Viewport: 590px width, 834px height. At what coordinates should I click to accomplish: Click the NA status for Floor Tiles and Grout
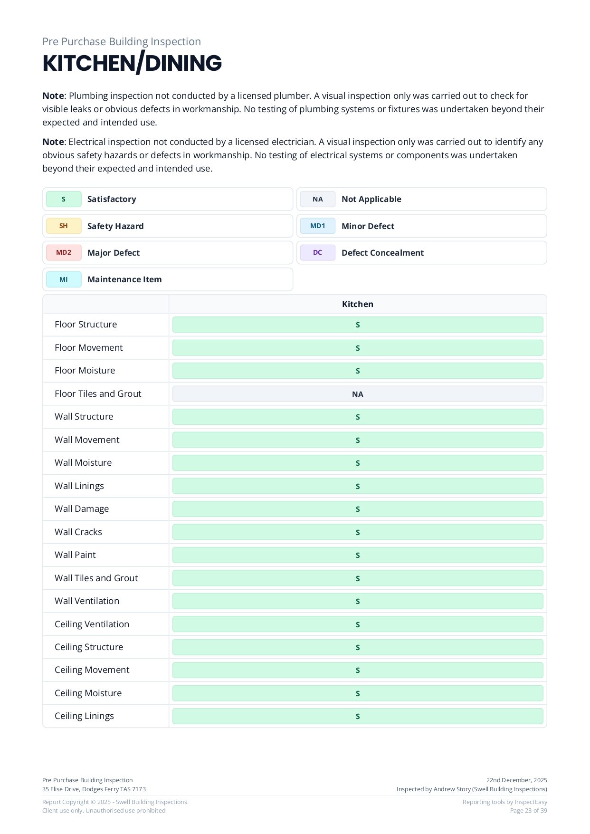(357, 394)
